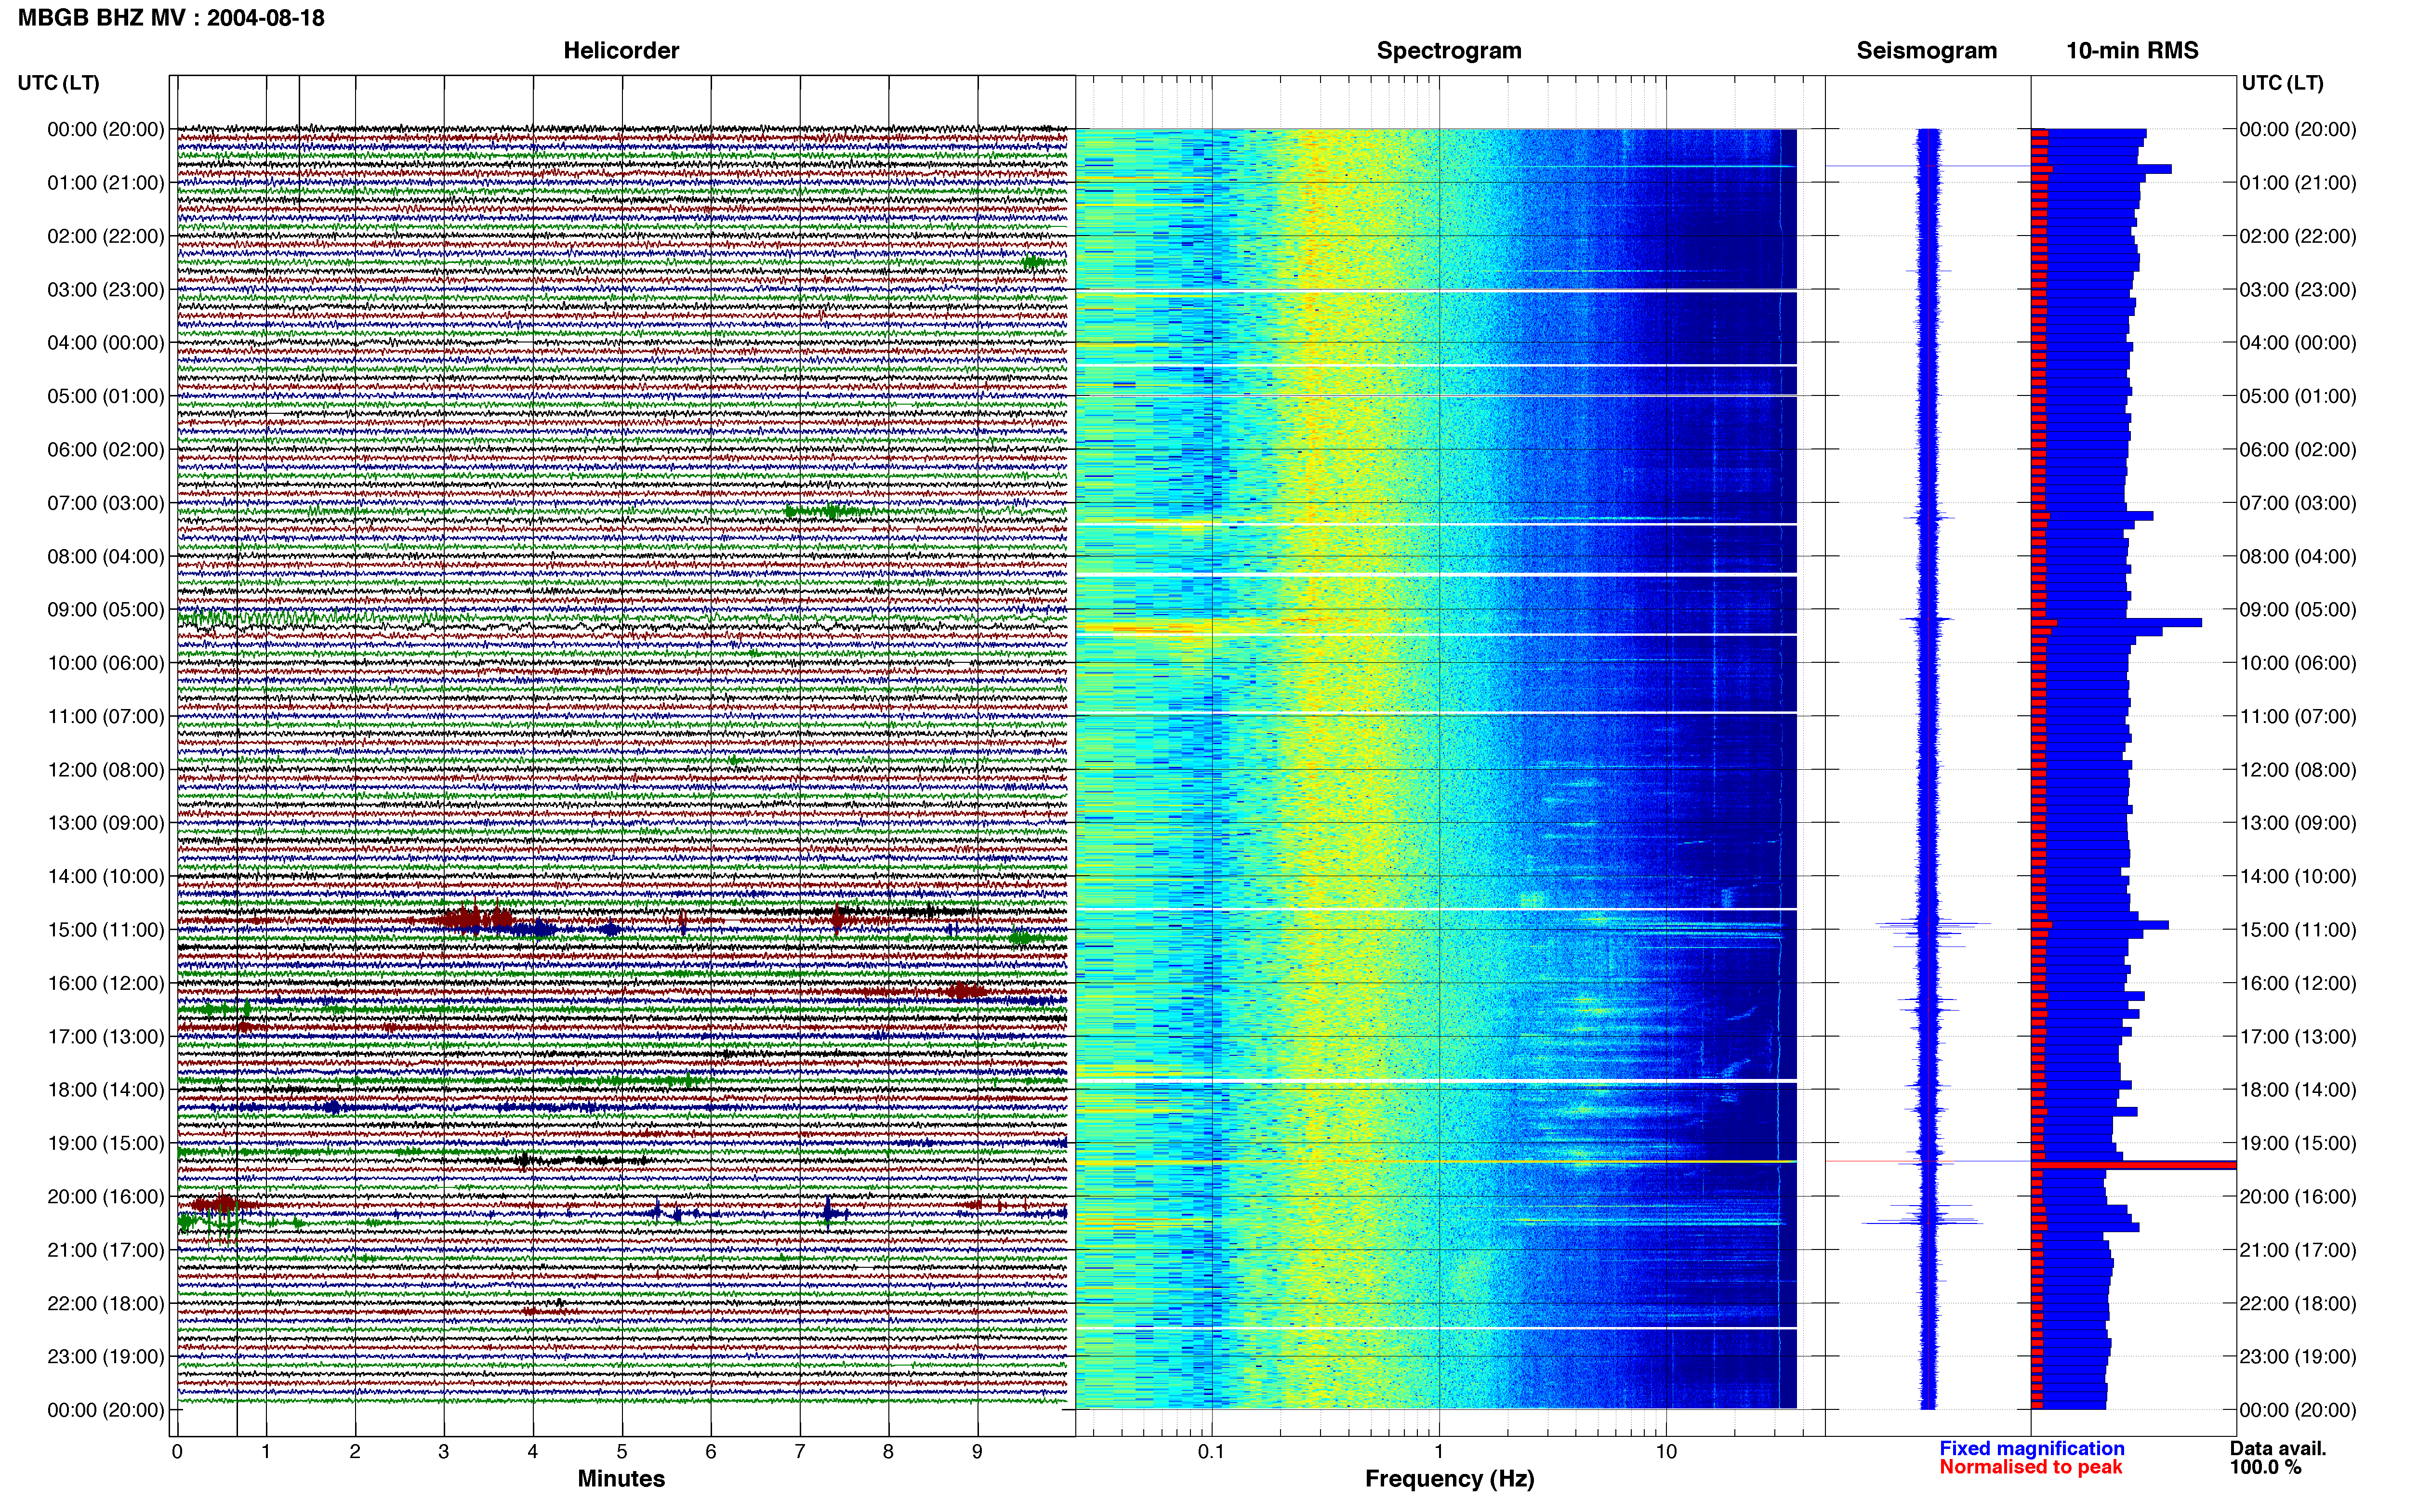Click the right 'UTC (LT)' axis label
Screen dimensions: 2418x1512
point(2282,83)
